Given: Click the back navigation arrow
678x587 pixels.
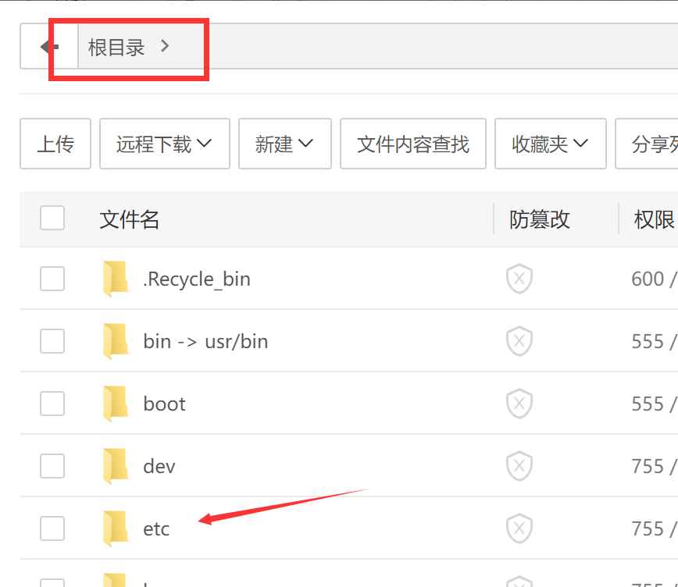Looking at the screenshot, I should pyautogui.click(x=48, y=45).
